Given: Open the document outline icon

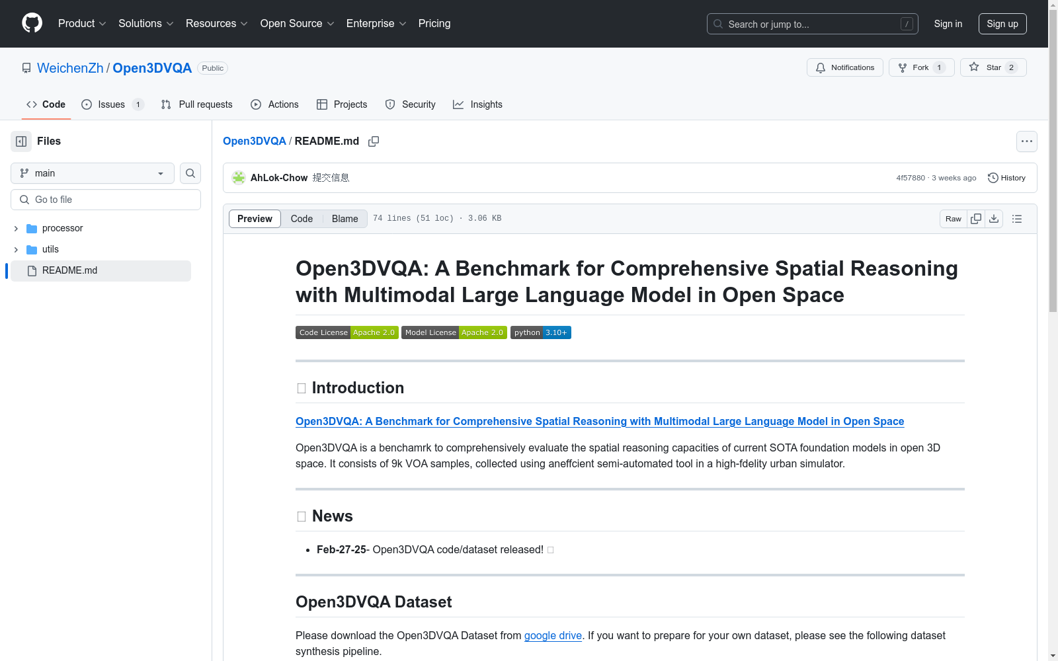Looking at the screenshot, I should (x=1017, y=219).
